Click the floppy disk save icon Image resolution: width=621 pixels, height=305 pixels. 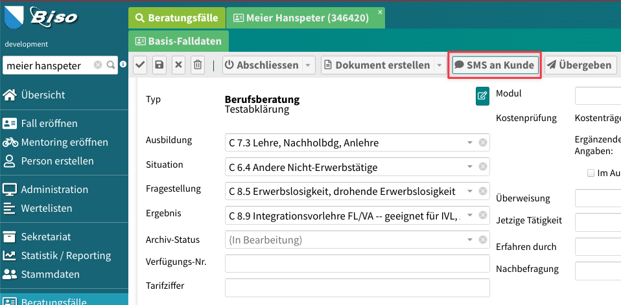click(x=159, y=65)
